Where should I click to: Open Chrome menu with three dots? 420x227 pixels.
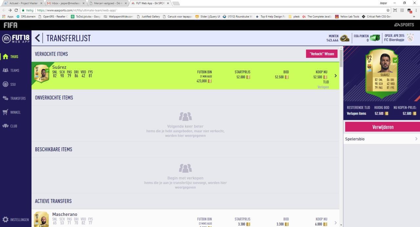coord(416,10)
